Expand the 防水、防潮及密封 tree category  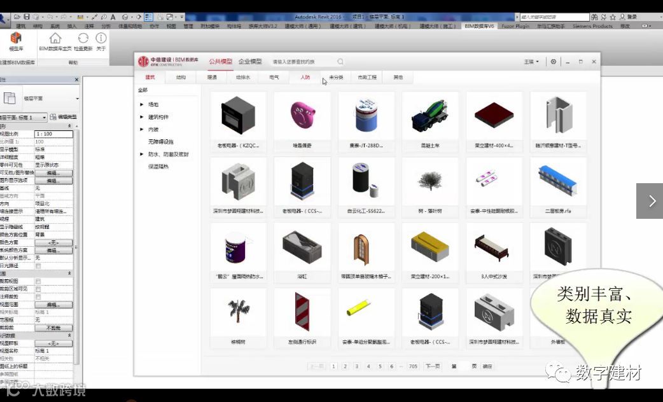click(142, 155)
